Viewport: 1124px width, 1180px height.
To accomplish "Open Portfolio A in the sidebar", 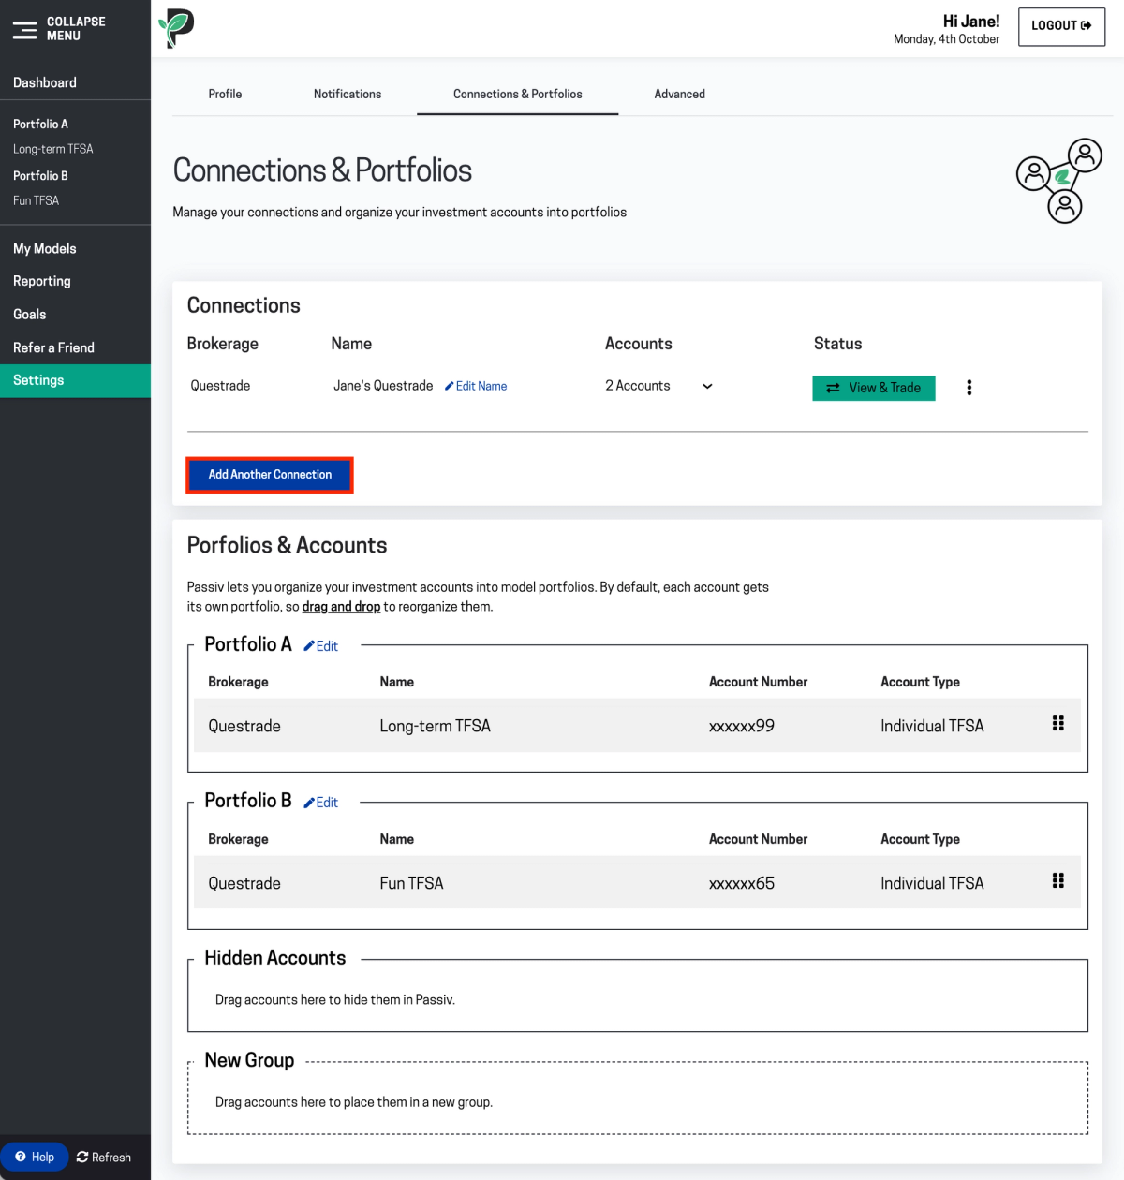I will (40, 124).
